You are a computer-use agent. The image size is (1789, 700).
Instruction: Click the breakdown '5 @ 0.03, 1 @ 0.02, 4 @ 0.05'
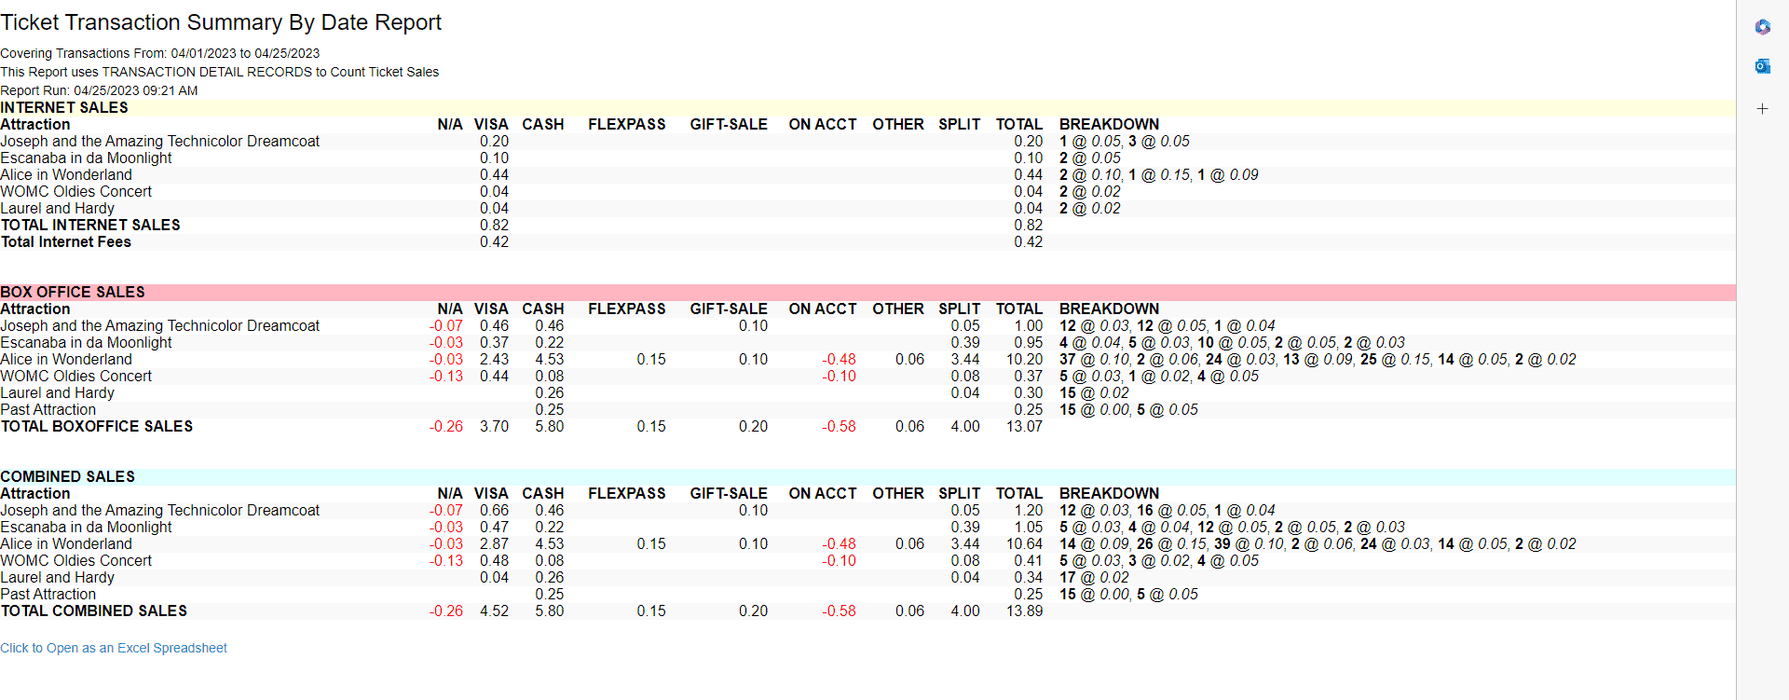click(x=1159, y=377)
